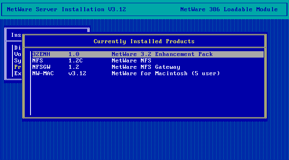
Task: Select the 'Ex' option in background menu
Action: click(x=18, y=74)
